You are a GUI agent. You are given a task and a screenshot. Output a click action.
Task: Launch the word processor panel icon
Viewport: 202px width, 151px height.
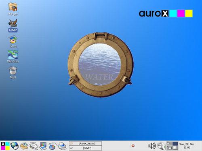click(x=34, y=146)
